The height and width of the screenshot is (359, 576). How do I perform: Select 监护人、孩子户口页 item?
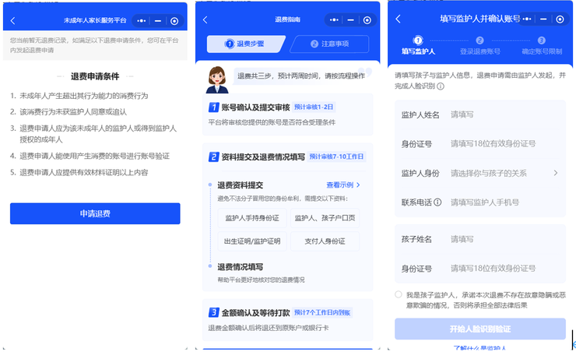(x=325, y=218)
